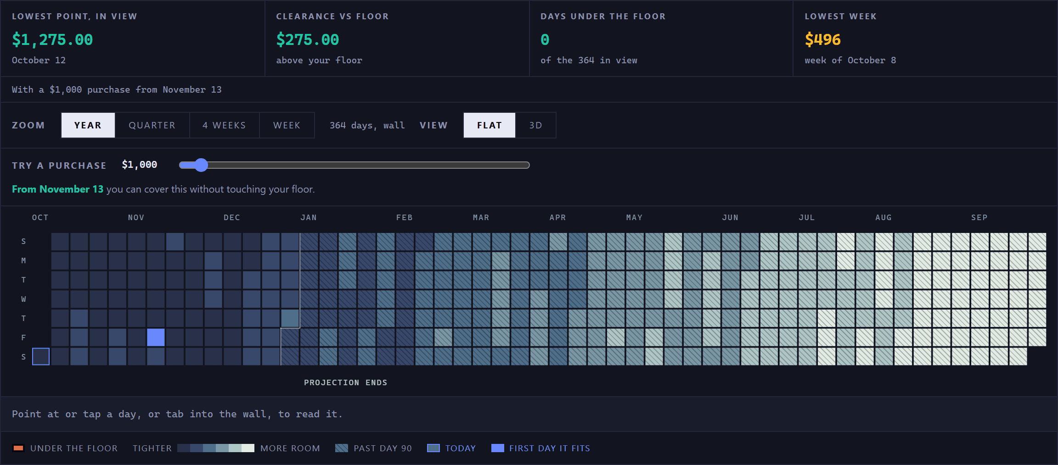Click the FIRST DAY IT FITS legend swatch
This screenshot has height=465, width=1058.
(x=498, y=448)
